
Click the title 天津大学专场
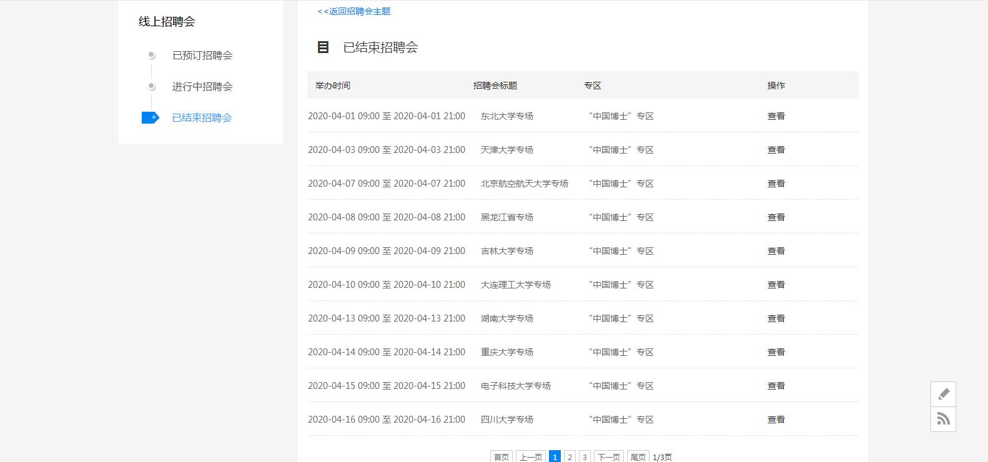[507, 150]
